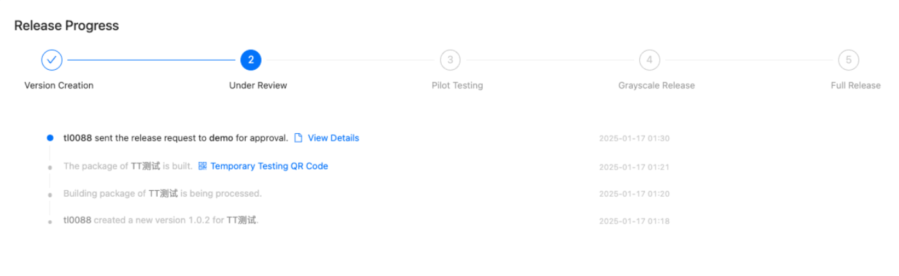
Task: Click the 'Building package' log entry text
Action: 162,193
